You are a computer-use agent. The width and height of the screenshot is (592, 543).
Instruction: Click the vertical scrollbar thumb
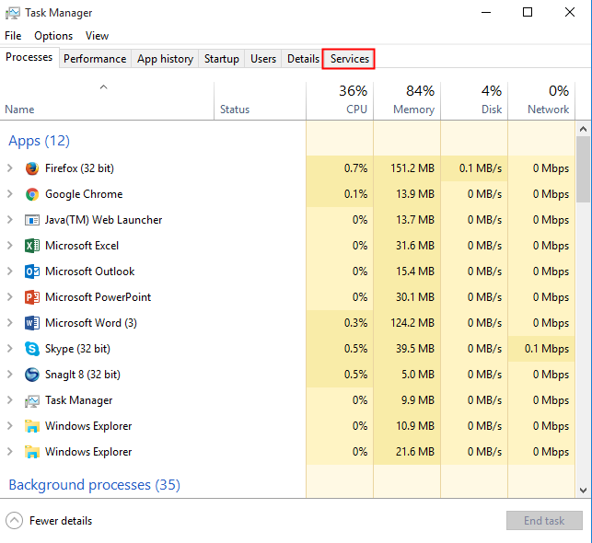(584, 169)
